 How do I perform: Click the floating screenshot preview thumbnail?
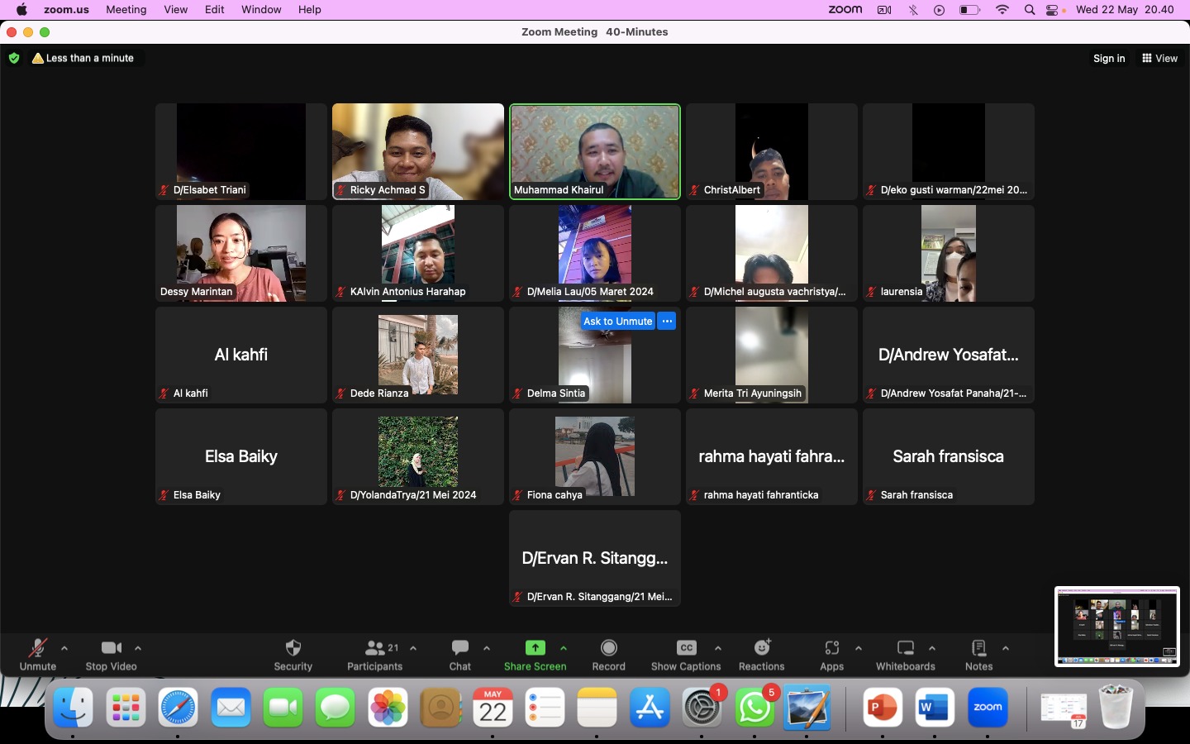pyautogui.click(x=1117, y=627)
